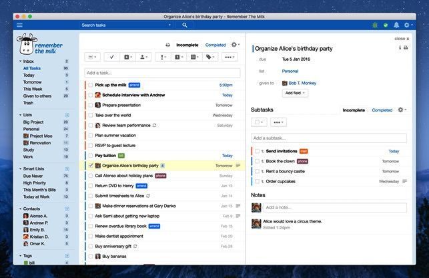Open the hamburger menu in the top bar
Screen dimensions: 429x278
pos(20,25)
